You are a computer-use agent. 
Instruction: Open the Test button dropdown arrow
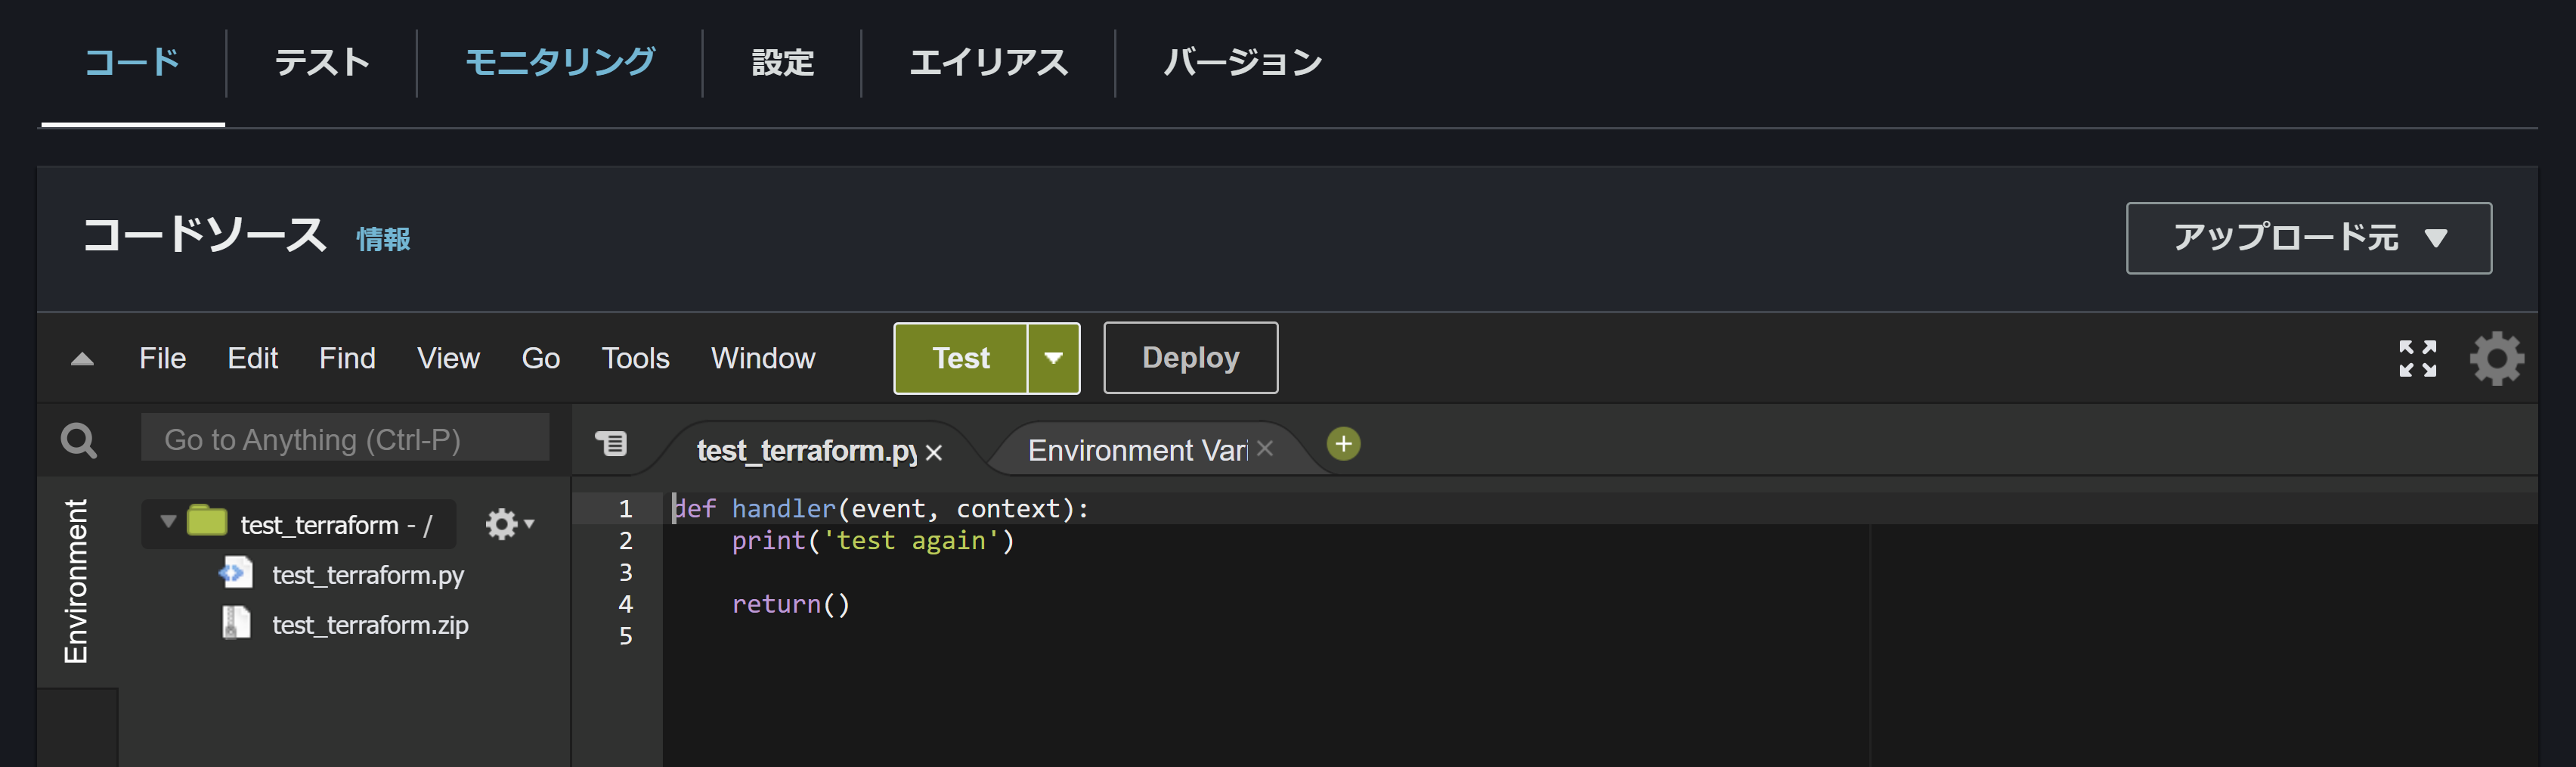(1052, 358)
